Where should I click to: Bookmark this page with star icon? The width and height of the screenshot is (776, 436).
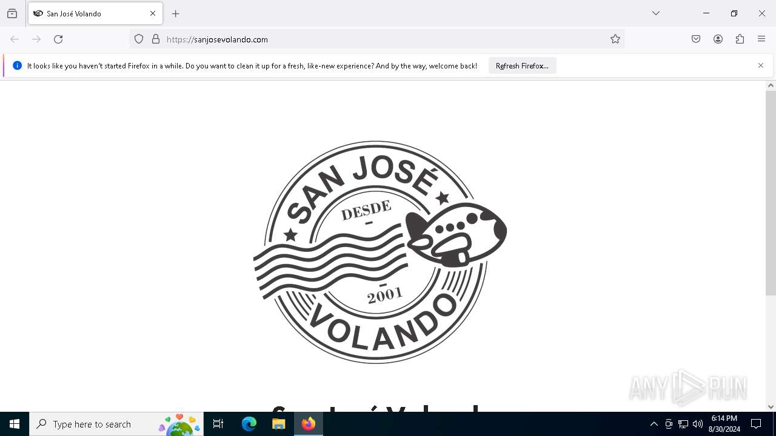pyautogui.click(x=615, y=39)
